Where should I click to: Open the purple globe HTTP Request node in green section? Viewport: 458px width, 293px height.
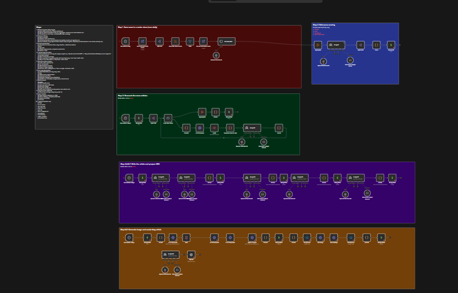(200, 128)
